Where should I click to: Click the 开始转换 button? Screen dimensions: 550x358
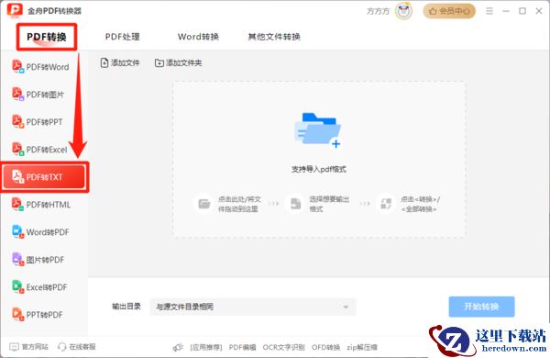tap(481, 307)
